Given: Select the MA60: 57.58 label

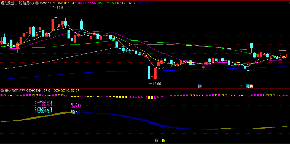Looking at the screenshot, I should [x=106, y=3].
